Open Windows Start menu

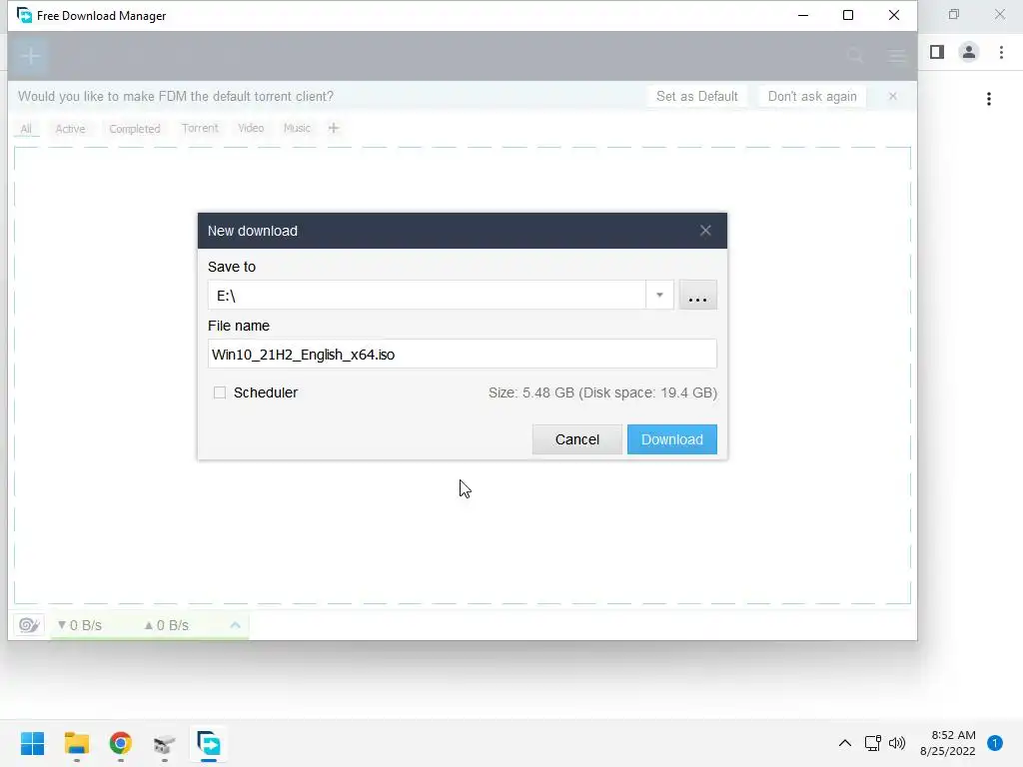[x=32, y=743]
